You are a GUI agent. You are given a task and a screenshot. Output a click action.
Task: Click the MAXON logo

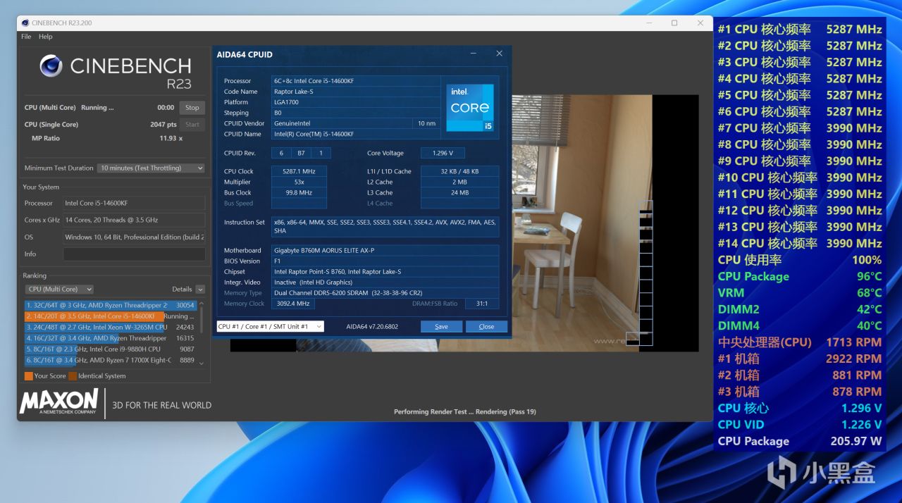coord(59,402)
